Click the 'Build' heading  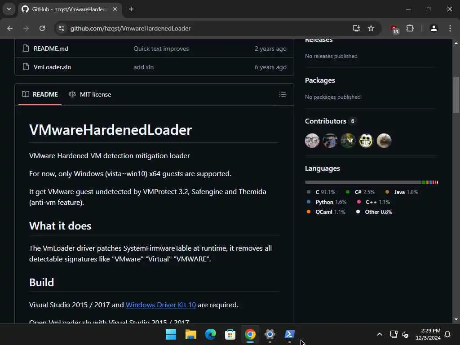pyautogui.click(x=42, y=283)
